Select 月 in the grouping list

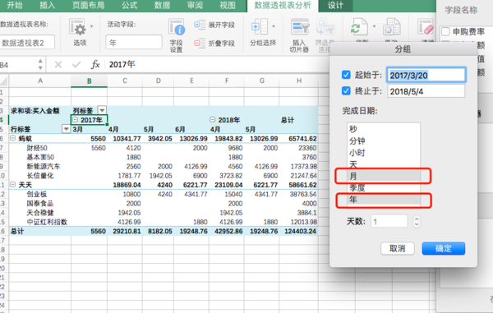pyautogui.click(x=384, y=176)
